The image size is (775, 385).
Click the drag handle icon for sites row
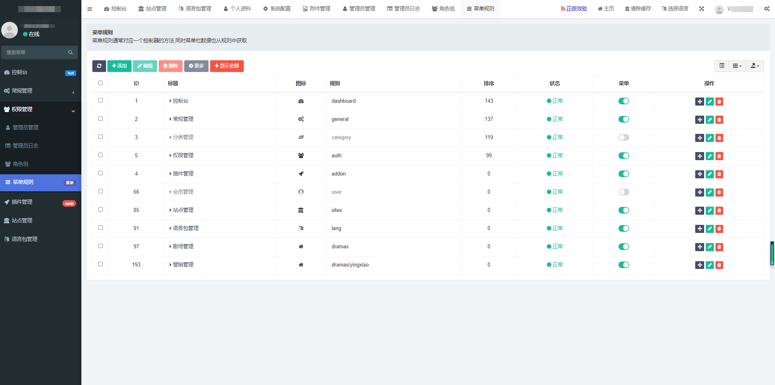click(x=699, y=211)
